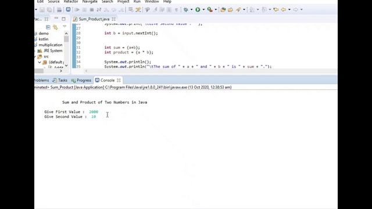This screenshot has width=372, height=209.
Task: Close the Package Explorer view tab
Action: tap(46, 19)
